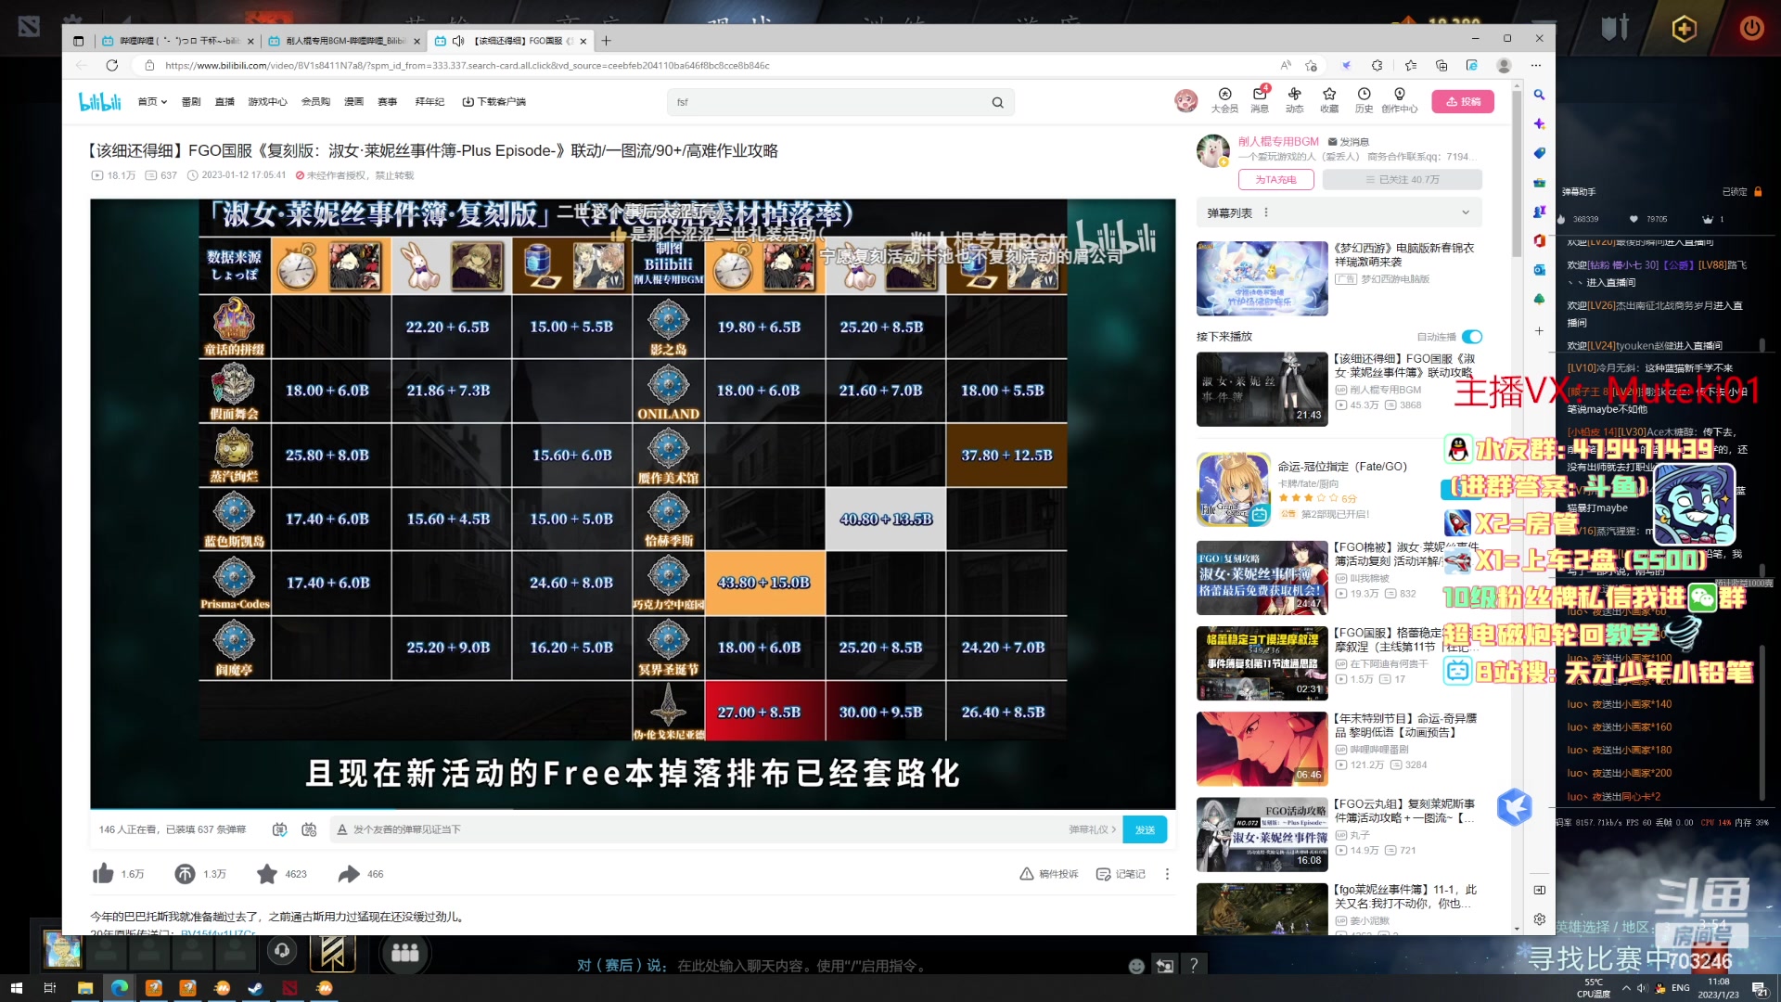Expand the 弹幕列表 danmaku list chevron
This screenshot has height=1002, width=1781.
[1466, 212]
